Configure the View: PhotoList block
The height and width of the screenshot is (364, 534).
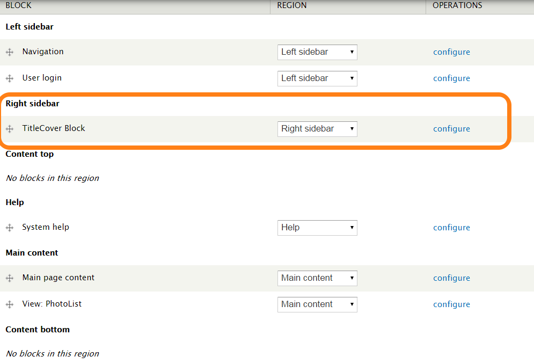pyautogui.click(x=451, y=304)
